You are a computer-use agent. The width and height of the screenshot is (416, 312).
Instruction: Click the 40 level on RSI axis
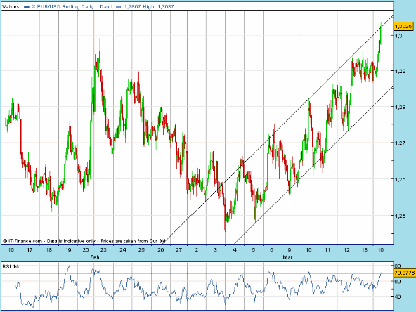[398, 297]
